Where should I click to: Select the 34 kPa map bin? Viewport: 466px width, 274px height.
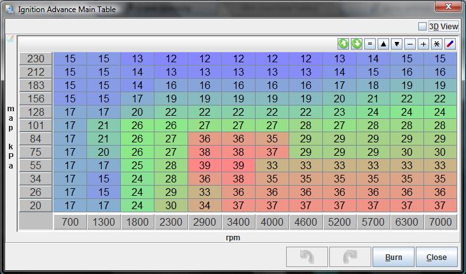coord(36,179)
